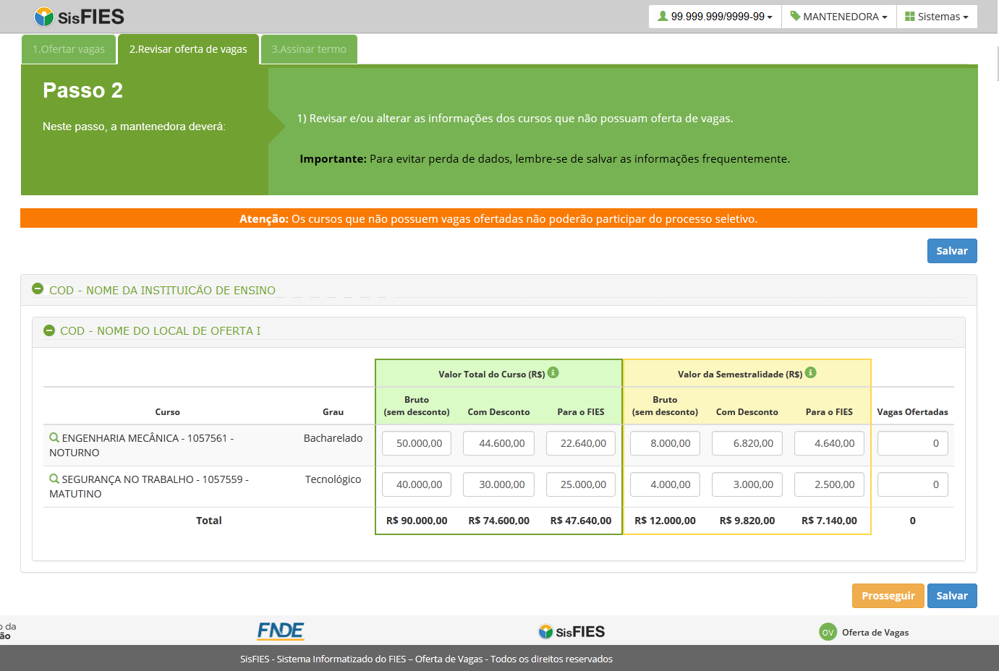999x671 pixels.
Task: Click vagas ofertadas field for Engenharia Mecânica
Action: (x=913, y=443)
